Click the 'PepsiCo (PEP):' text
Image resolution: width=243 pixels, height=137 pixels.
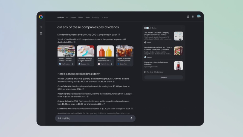[x=64, y=94]
